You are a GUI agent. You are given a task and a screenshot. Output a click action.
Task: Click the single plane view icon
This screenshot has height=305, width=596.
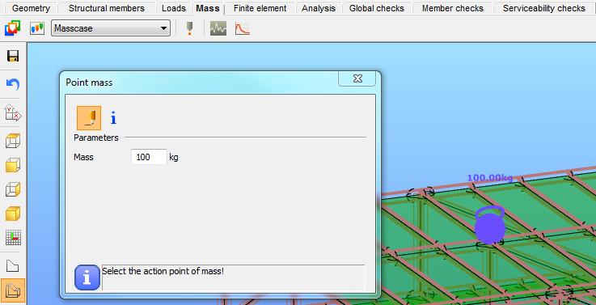(x=13, y=266)
